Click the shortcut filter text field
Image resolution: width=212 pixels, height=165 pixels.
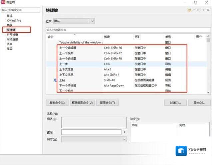128,30
